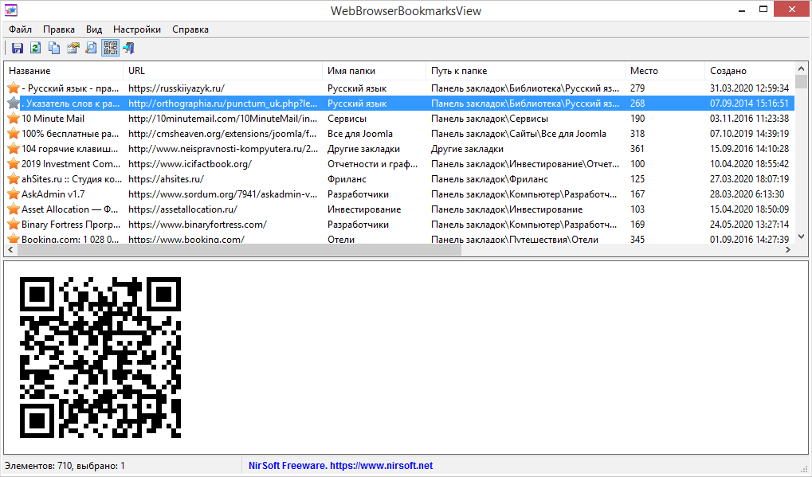Click the path 'Панель закладок\Сервисы'
The height and width of the screenshot is (477, 812).
[489, 119]
